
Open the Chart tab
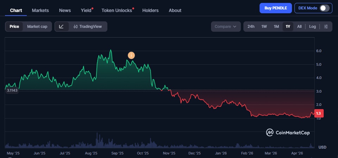tap(16, 10)
